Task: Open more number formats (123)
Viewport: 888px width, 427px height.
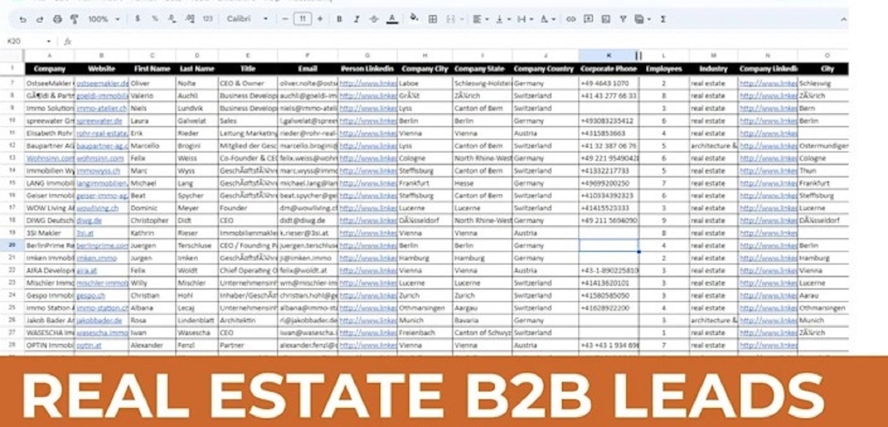Action: point(208,19)
